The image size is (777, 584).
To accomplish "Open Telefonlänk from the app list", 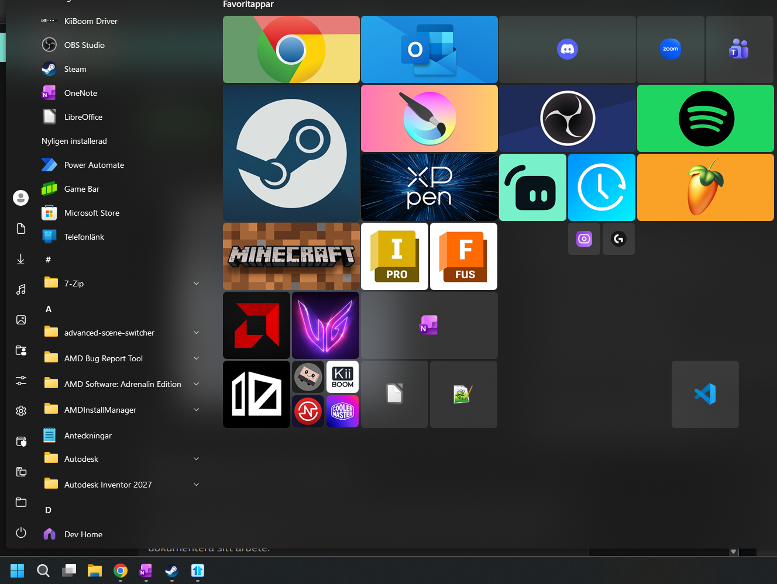I will point(121,237).
